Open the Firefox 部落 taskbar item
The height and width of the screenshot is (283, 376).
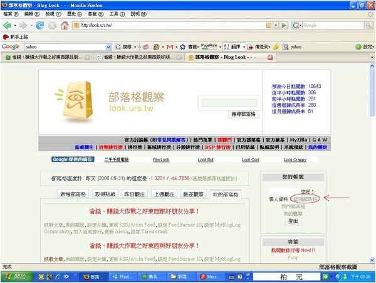tap(94, 277)
